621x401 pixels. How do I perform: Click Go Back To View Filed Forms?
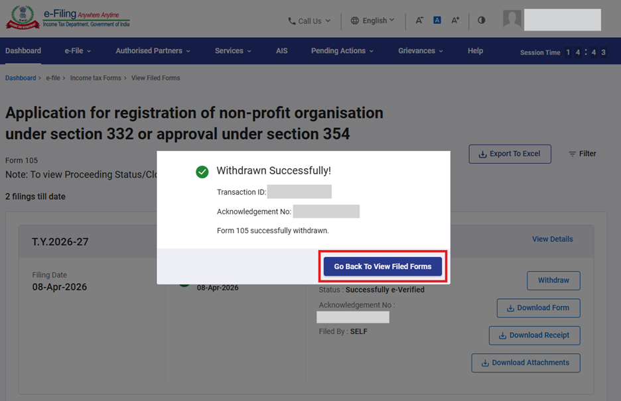383,266
